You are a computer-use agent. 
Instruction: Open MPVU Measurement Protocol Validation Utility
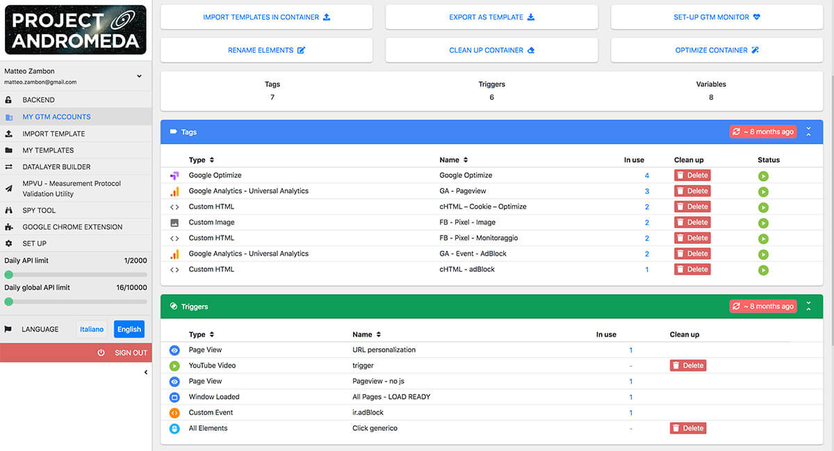[x=76, y=188]
